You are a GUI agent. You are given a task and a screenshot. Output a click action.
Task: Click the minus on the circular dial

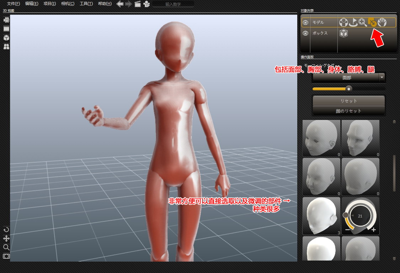(x=347, y=230)
